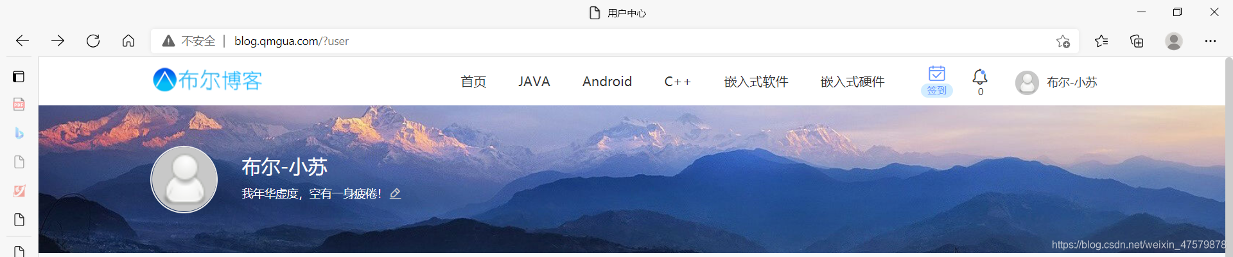This screenshot has height=257, width=1233.
Task: Select the JAVA menu item
Action: (534, 82)
